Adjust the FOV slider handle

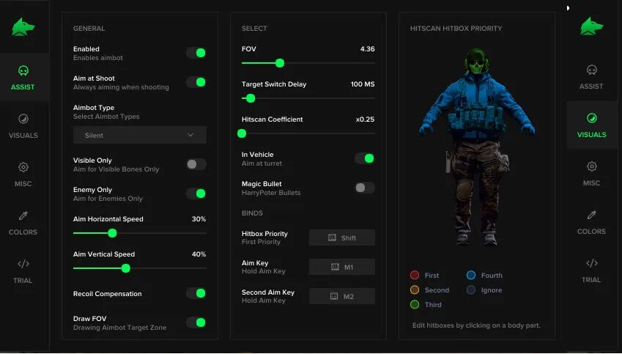click(x=280, y=63)
